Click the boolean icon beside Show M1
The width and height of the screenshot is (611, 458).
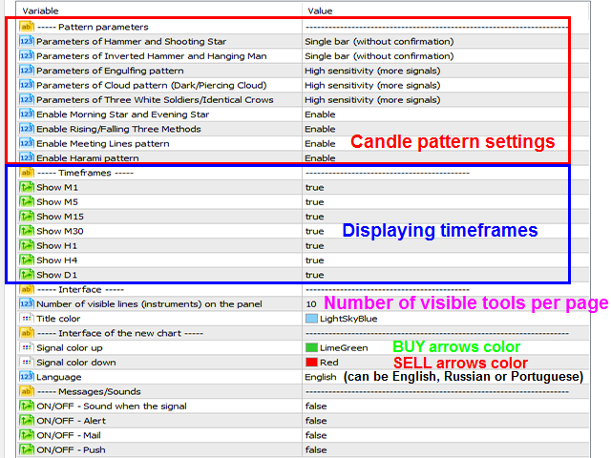[x=26, y=187]
